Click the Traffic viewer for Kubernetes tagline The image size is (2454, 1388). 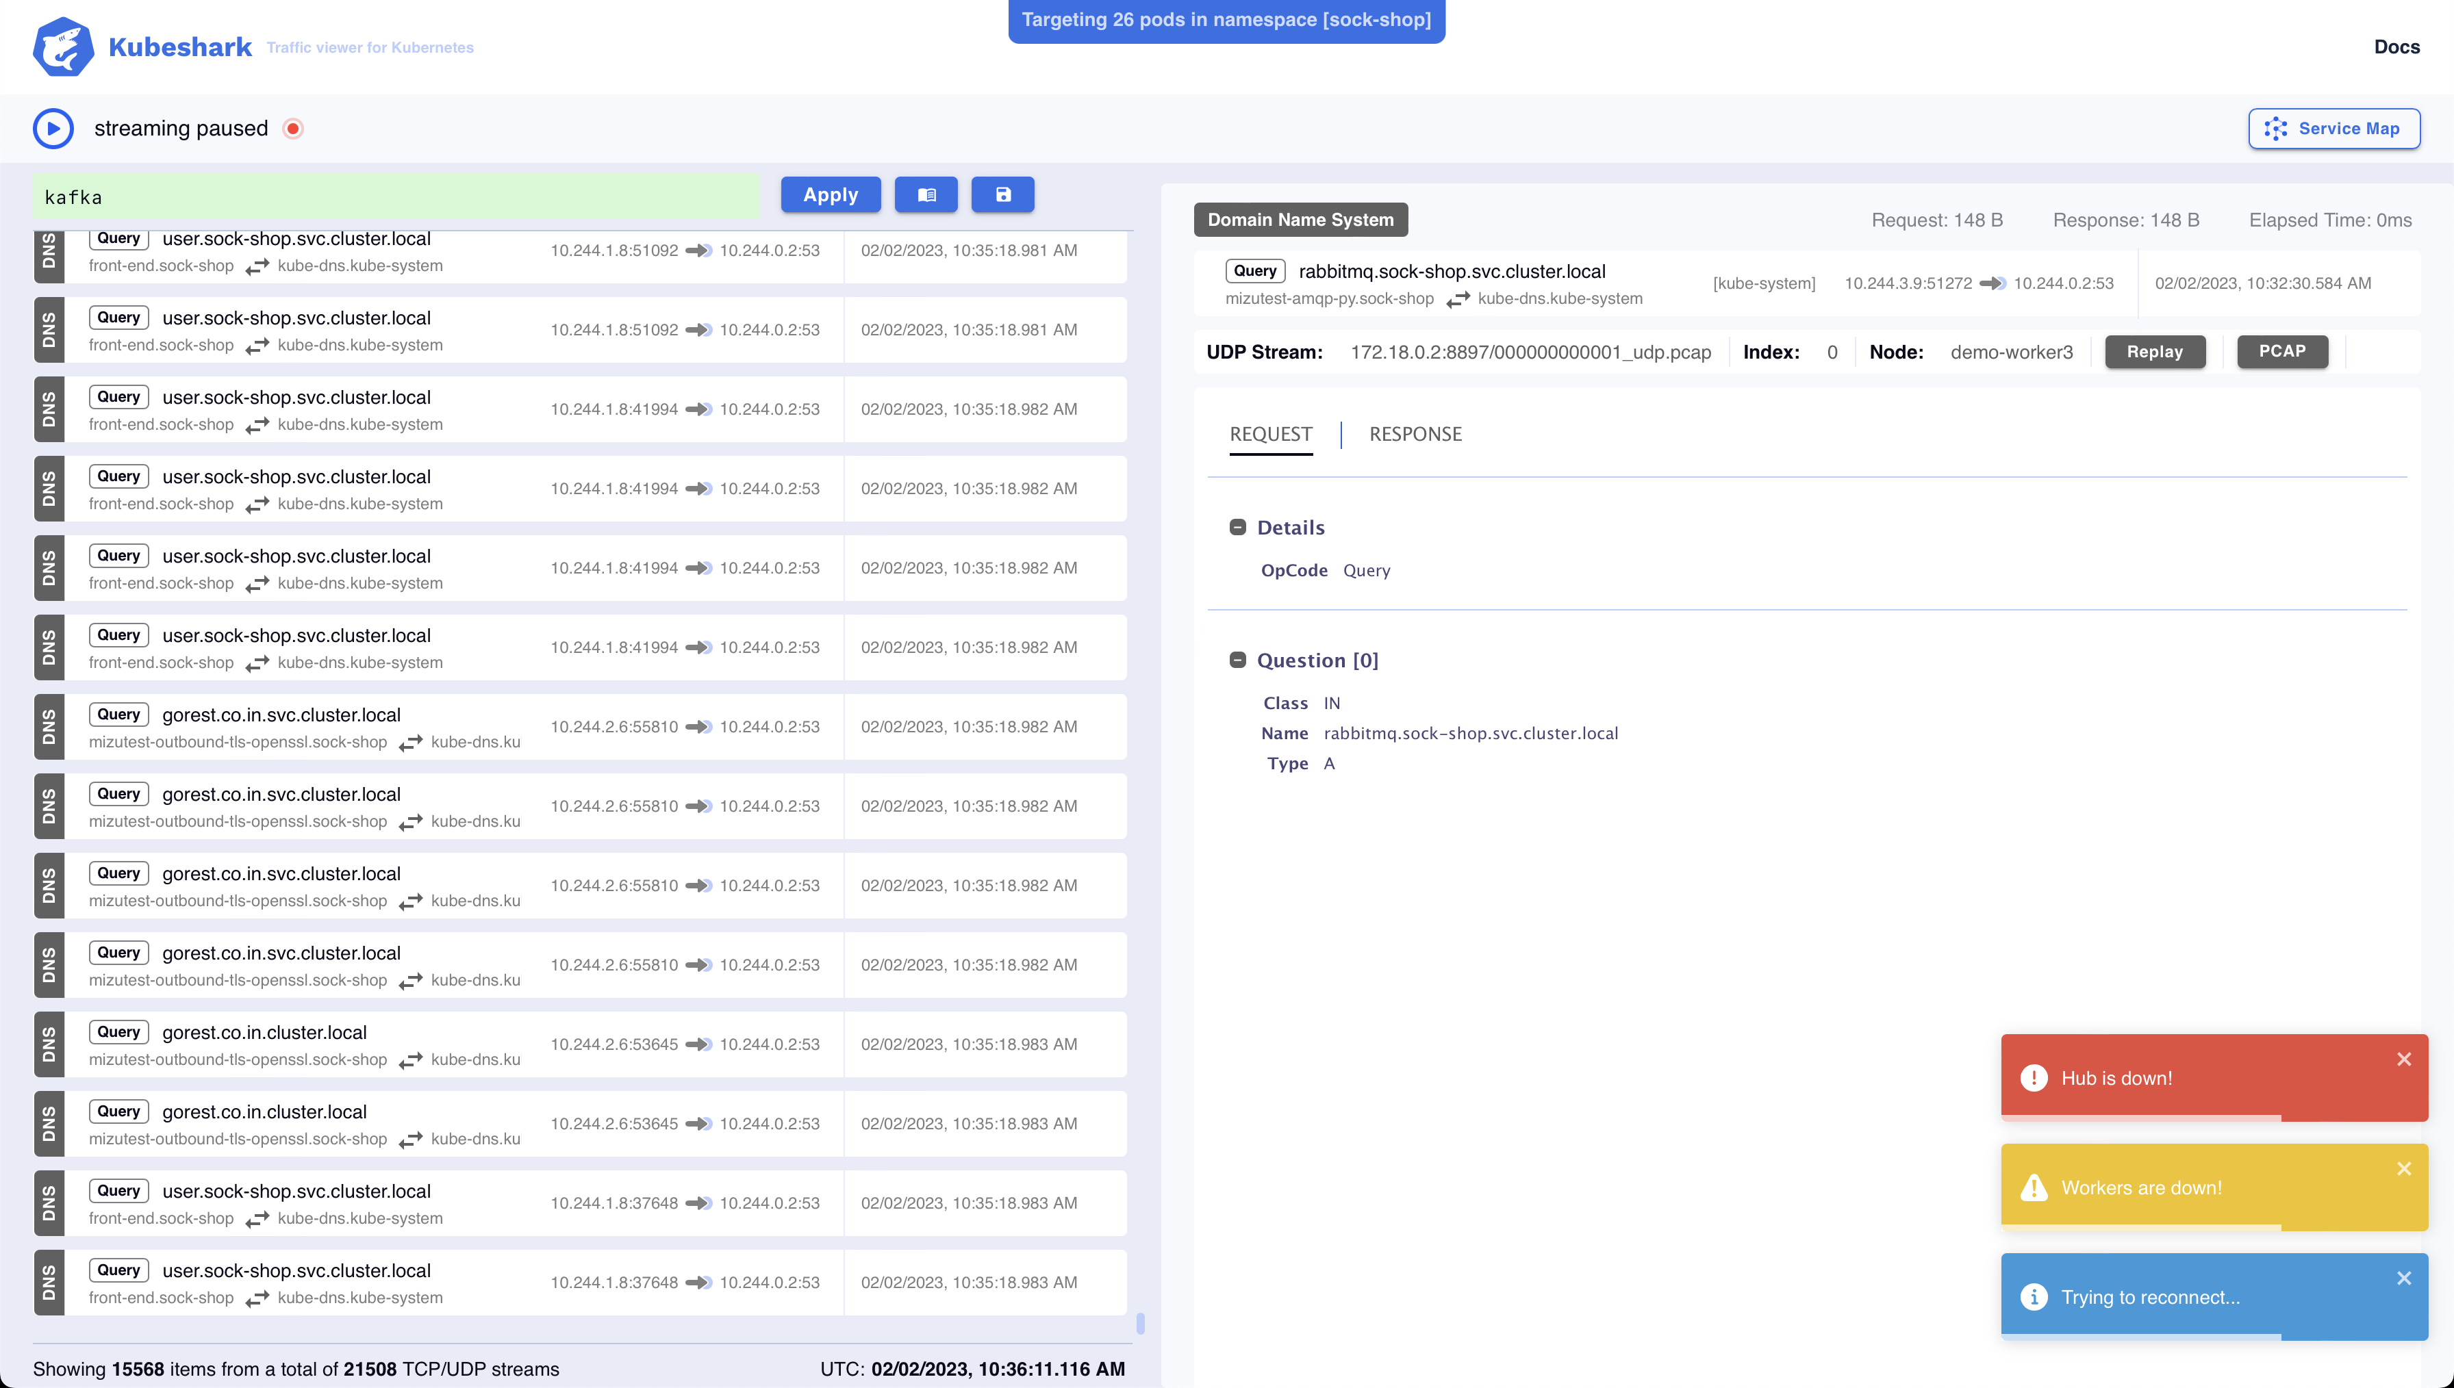click(370, 48)
